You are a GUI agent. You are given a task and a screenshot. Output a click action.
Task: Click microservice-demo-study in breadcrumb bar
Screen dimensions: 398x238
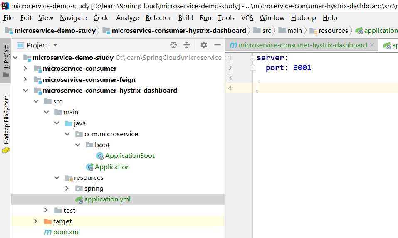[x=55, y=31]
